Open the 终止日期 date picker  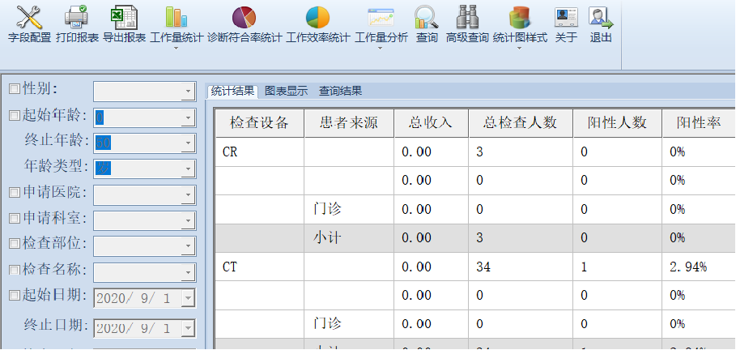click(188, 328)
